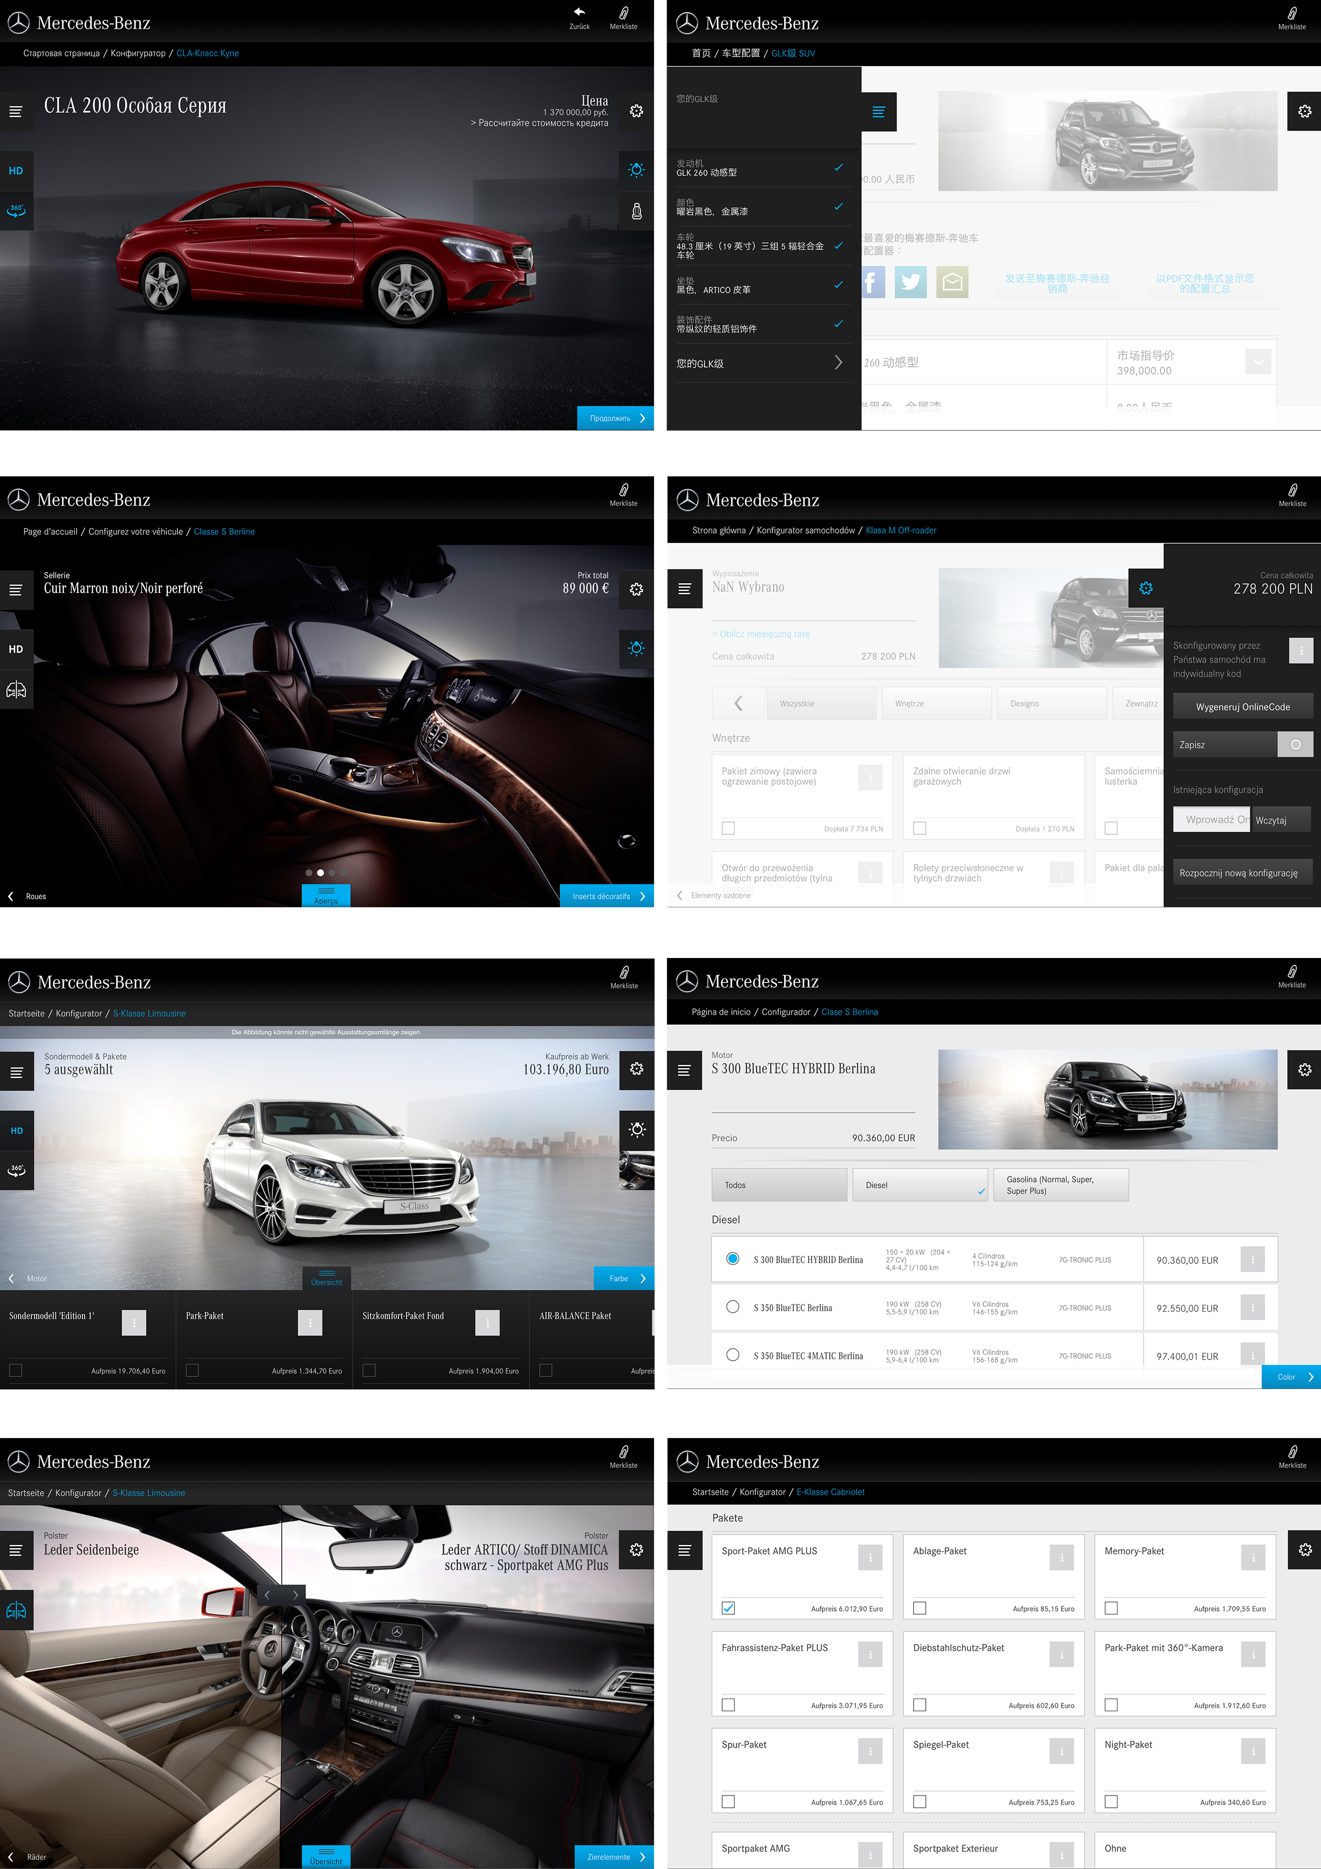
Task: Click the email envelope share icon
Action: tap(951, 282)
